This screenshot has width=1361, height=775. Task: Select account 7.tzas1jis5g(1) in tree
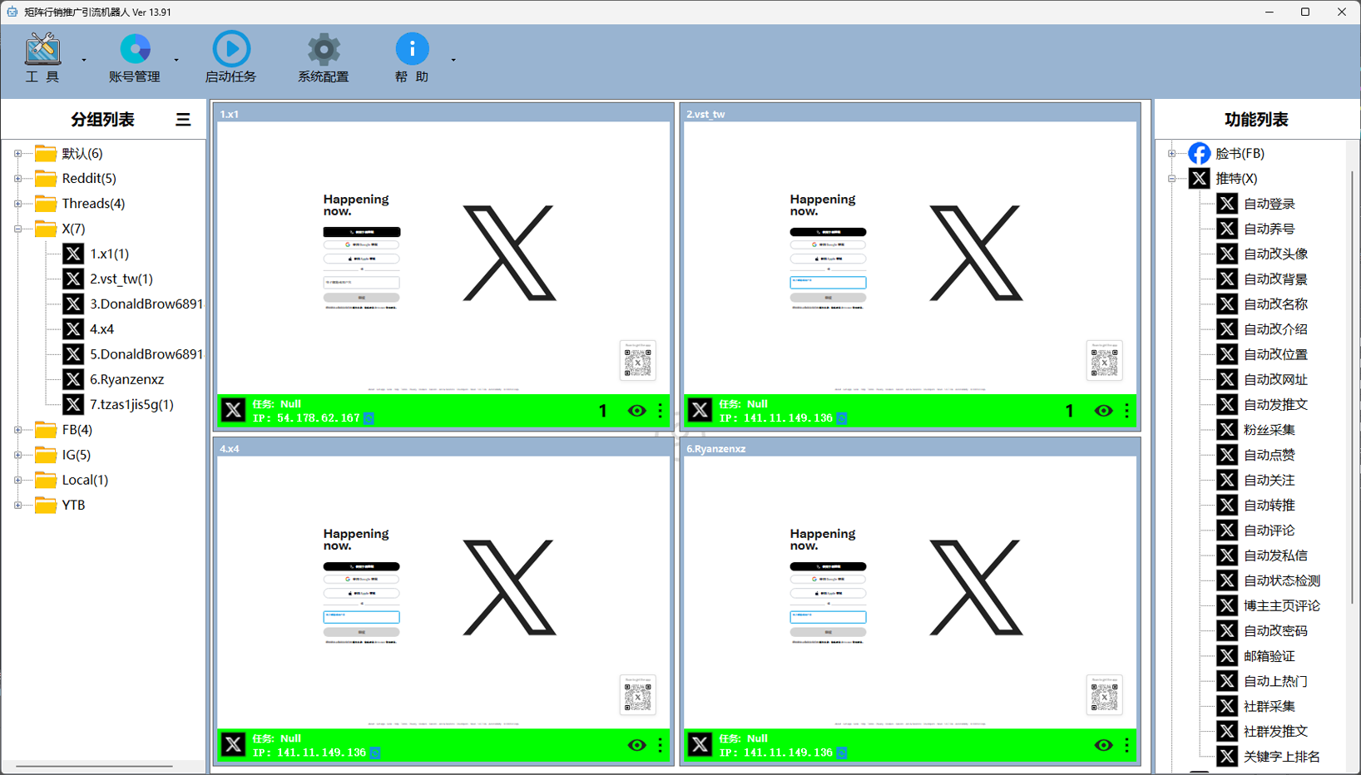(x=131, y=404)
